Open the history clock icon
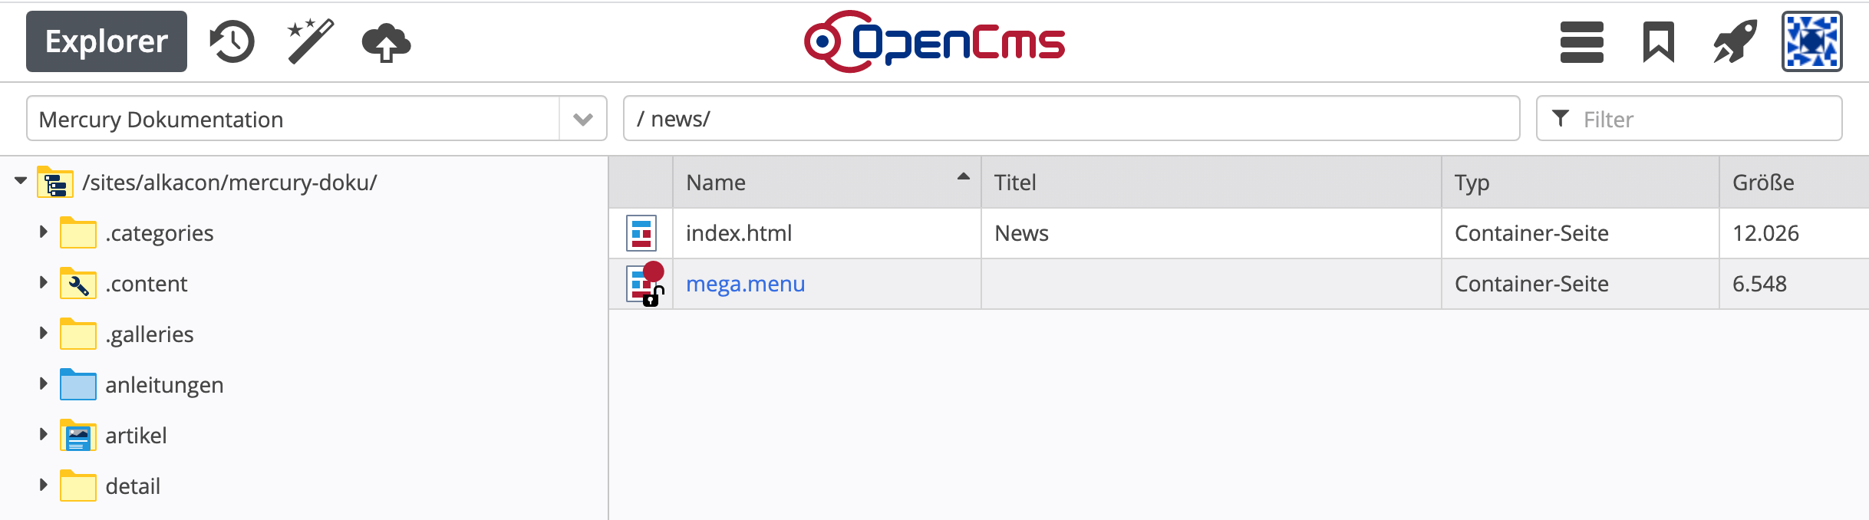Screen dimensions: 1869x520 (x=232, y=41)
